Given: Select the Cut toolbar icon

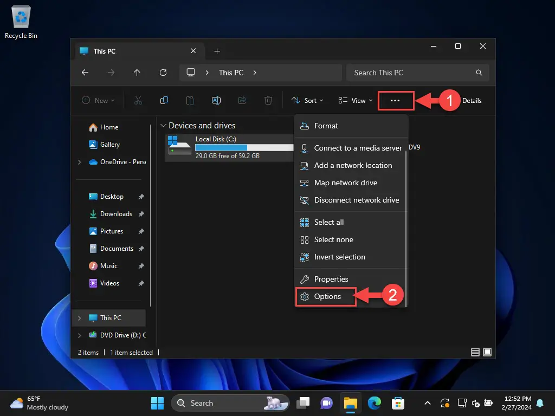Looking at the screenshot, I should (138, 100).
